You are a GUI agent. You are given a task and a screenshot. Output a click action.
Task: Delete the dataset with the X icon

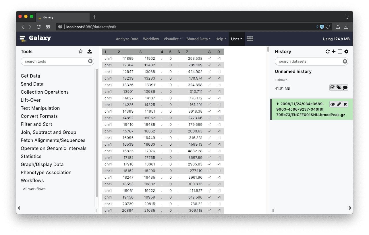coord(345,104)
